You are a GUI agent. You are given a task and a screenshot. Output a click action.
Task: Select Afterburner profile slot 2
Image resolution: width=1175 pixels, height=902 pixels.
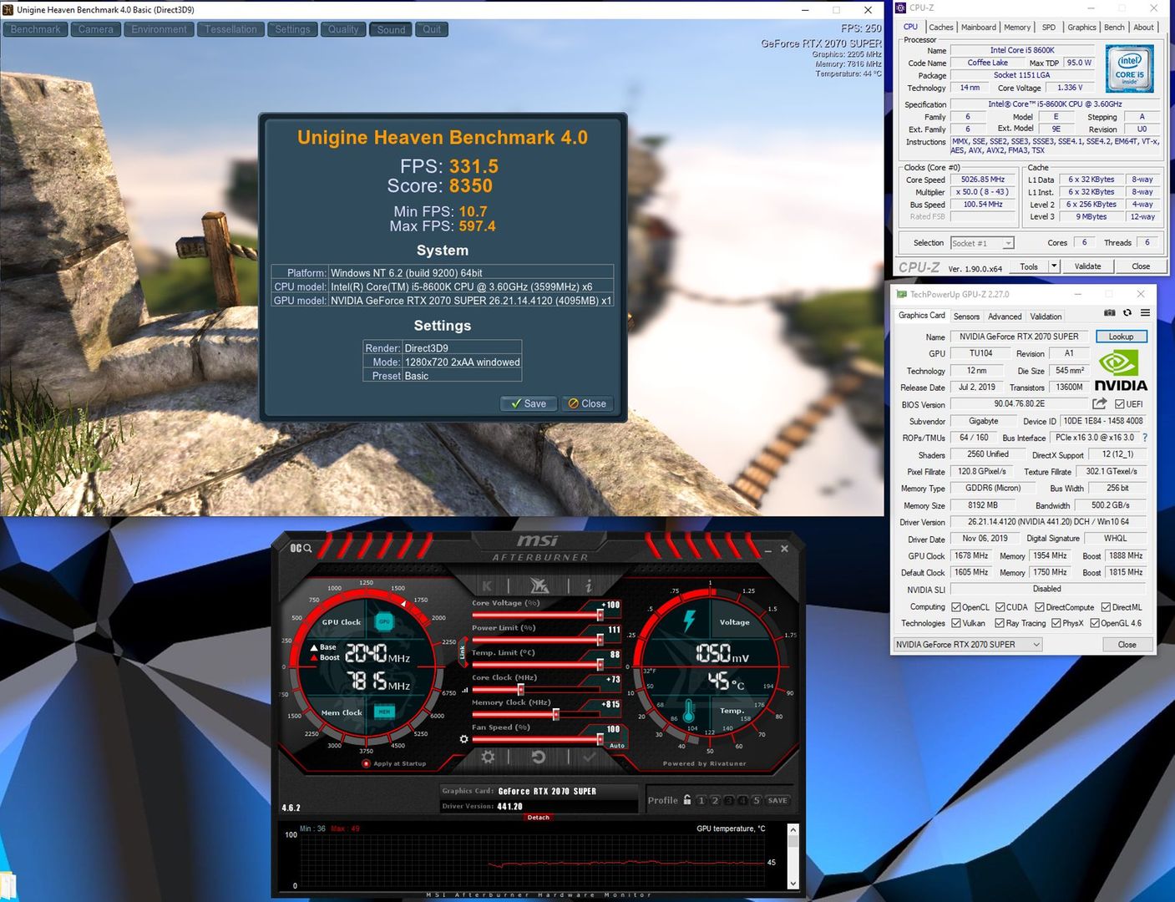(x=715, y=800)
